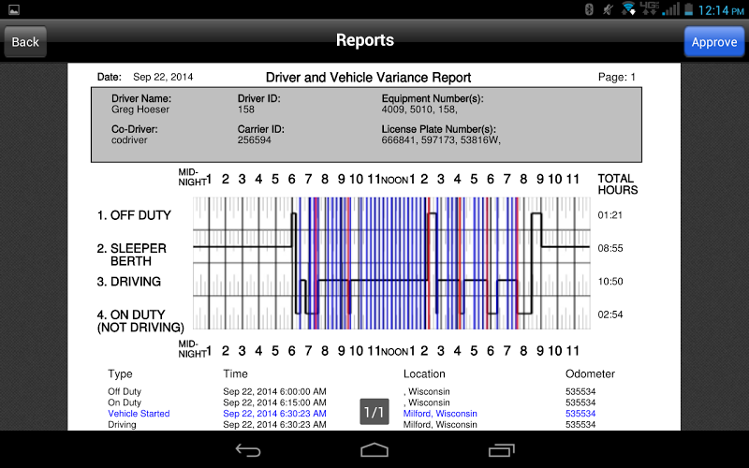
Task: Tap the 6:15:00 AM timestamp
Action: tap(274, 402)
